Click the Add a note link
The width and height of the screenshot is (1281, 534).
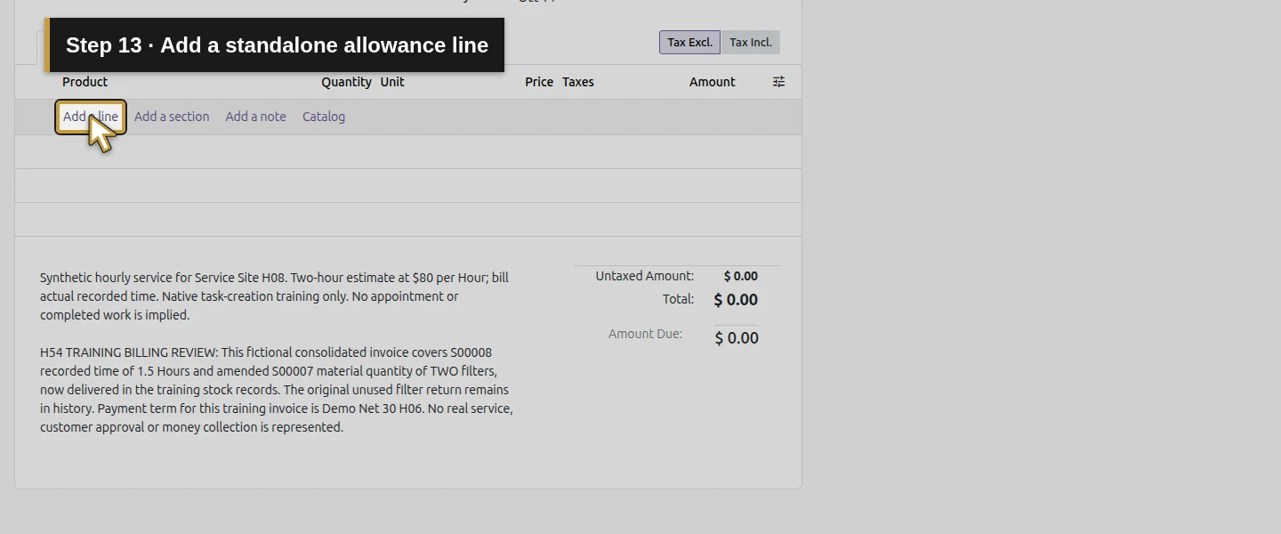pyautogui.click(x=256, y=117)
